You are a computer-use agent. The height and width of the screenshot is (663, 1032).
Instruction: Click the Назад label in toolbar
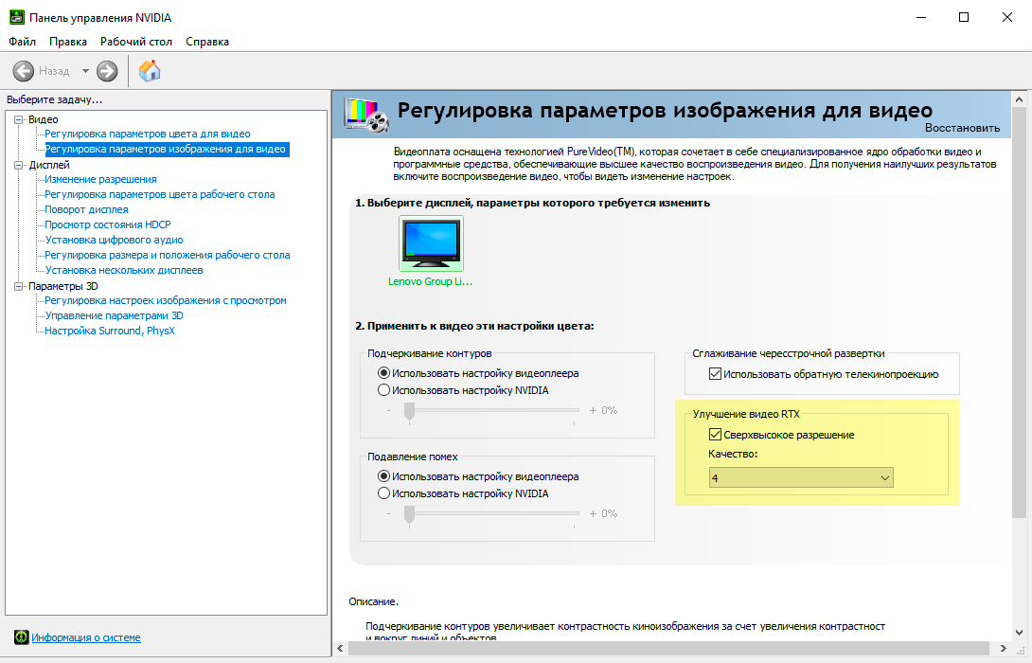point(54,71)
